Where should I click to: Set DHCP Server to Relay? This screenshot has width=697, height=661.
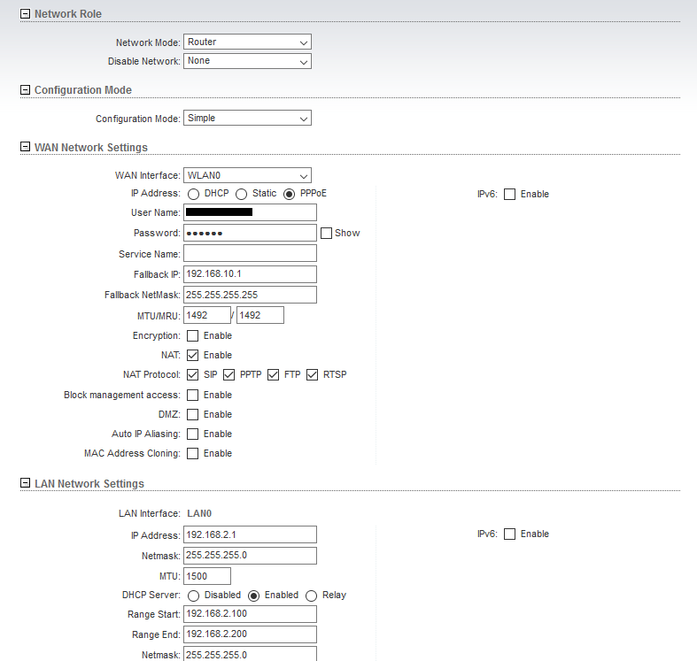(311, 596)
